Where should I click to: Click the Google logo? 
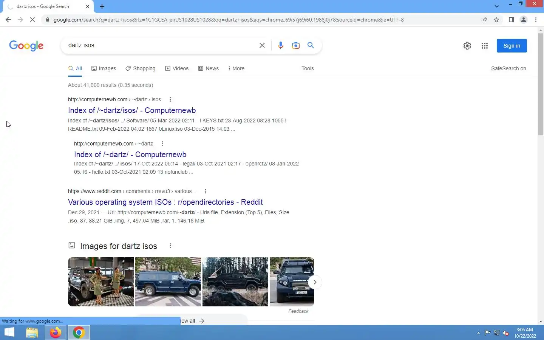[26, 46]
